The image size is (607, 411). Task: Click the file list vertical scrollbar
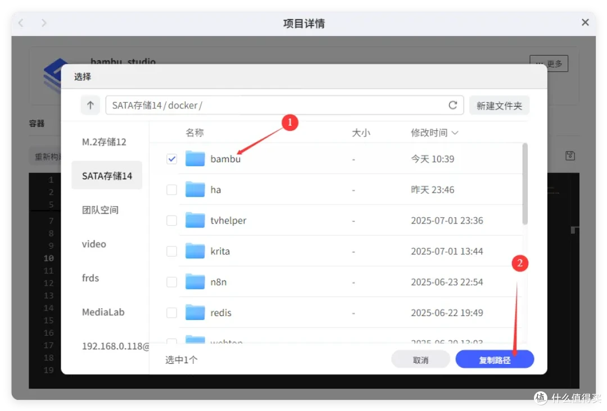click(525, 184)
